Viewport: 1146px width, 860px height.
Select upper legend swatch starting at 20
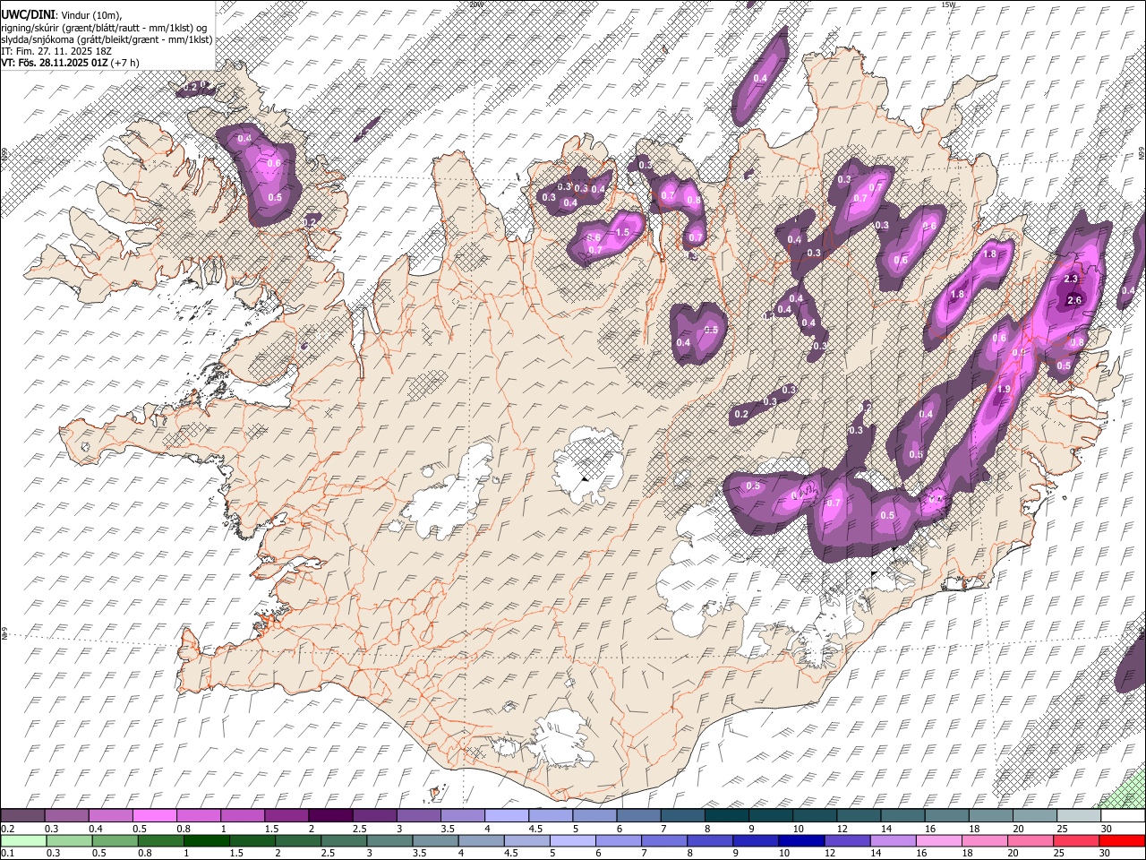click(x=1034, y=815)
